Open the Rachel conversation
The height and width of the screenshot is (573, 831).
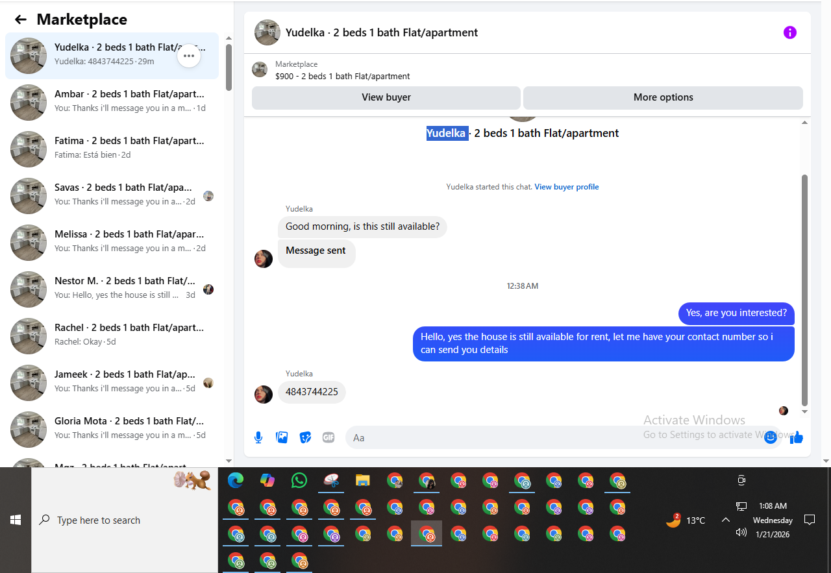pos(112,336)
